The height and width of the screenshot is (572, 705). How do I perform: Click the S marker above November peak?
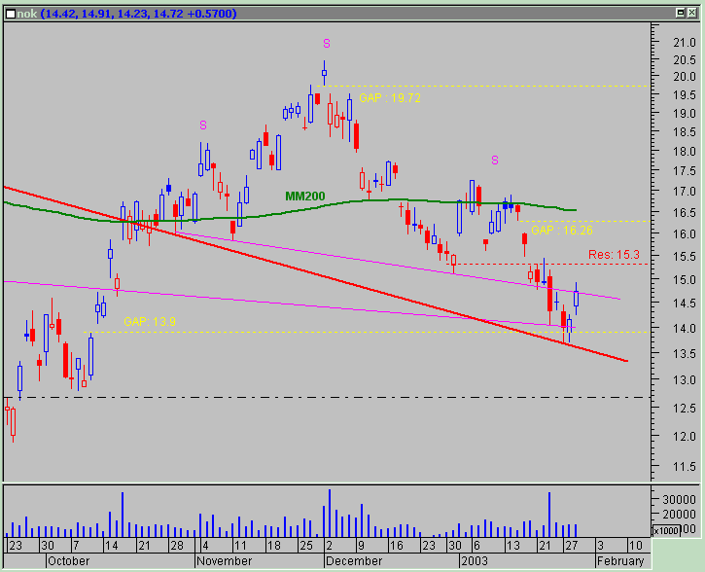pyautogui.click(x=203, y=125)
